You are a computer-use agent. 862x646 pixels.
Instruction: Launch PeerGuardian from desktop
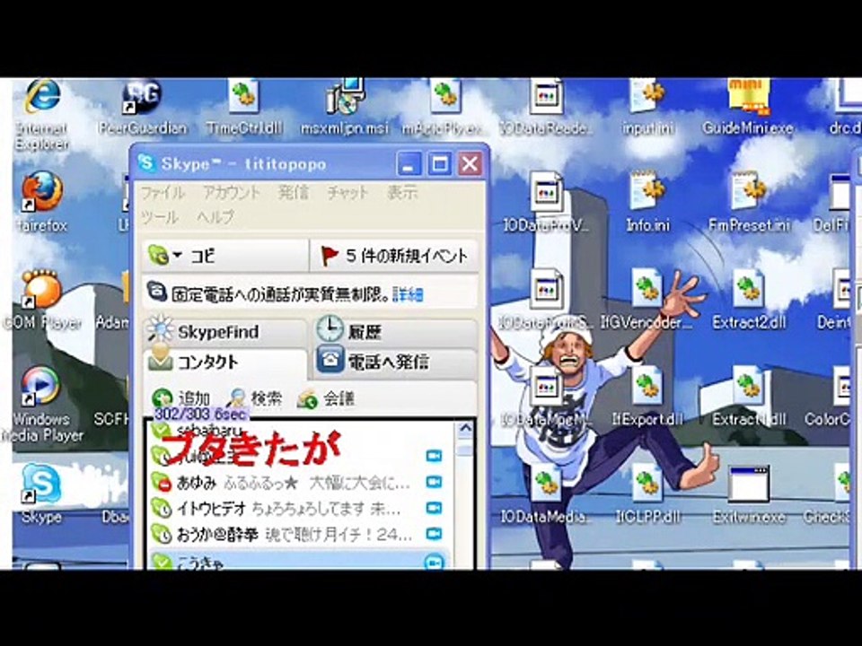142,99
